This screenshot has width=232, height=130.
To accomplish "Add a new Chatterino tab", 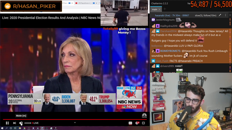I will pos(165,9).
